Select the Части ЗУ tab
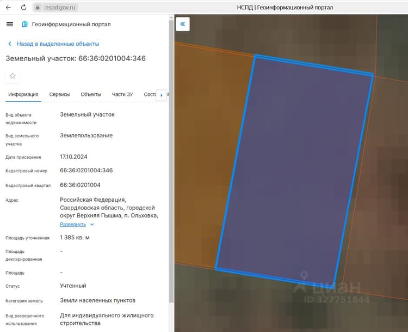The image size is (408, 332). (x=122, y=94)
